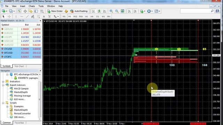Switch to the H4 timeframe
Viewport: 223px width, 125px height.
click(92, 17)
